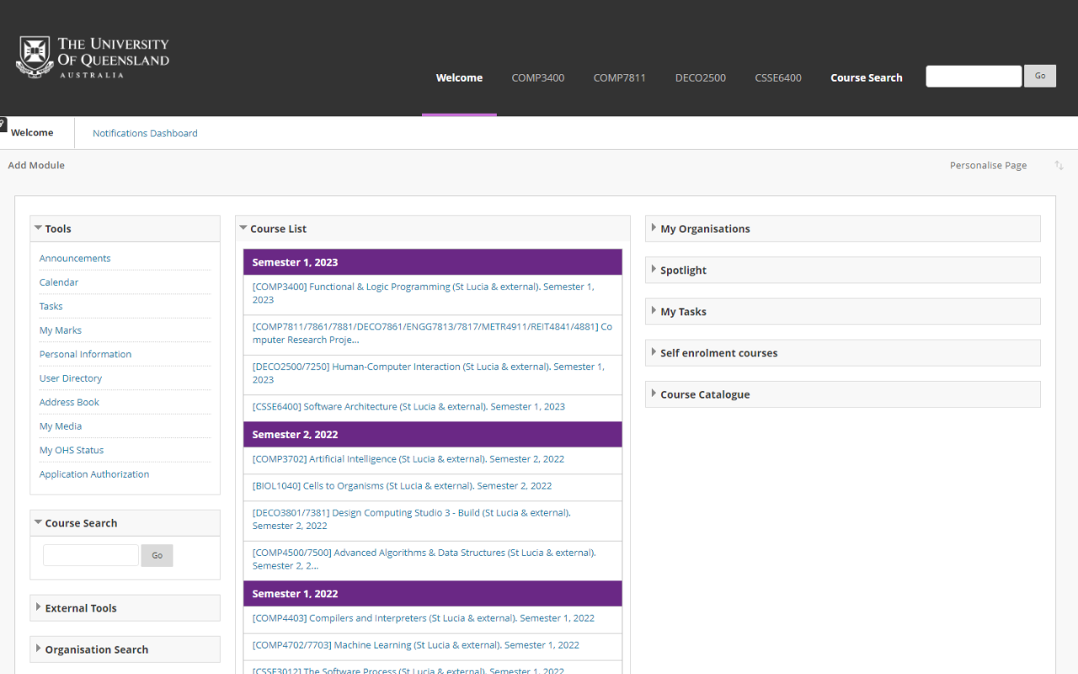Expand the My Tasks module
This screenshot has width=1078, height=674.
pyautogui.click(x=654, y=310)
